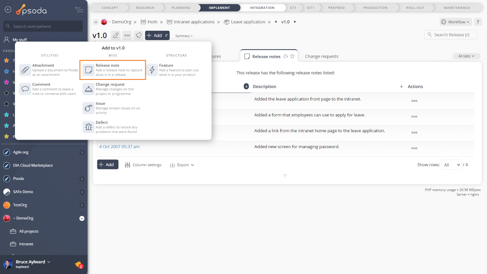Viewport: 487px width, 274px height.
Task: Click the Search everywhere field
Action: (x=43, y=26)
